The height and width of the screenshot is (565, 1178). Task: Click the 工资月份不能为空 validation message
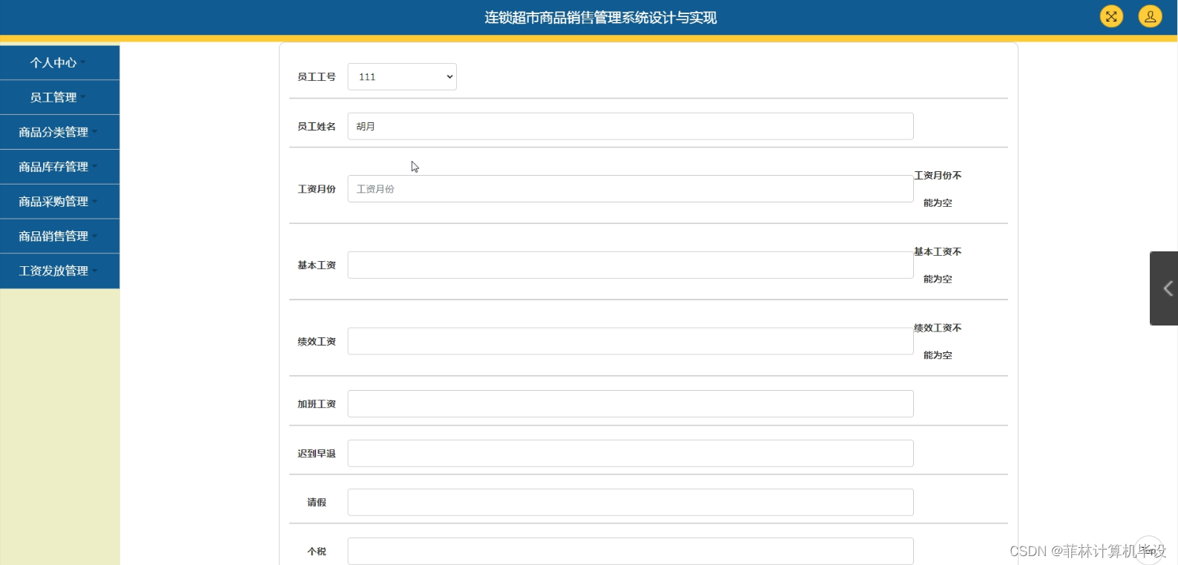pos(938,189)
